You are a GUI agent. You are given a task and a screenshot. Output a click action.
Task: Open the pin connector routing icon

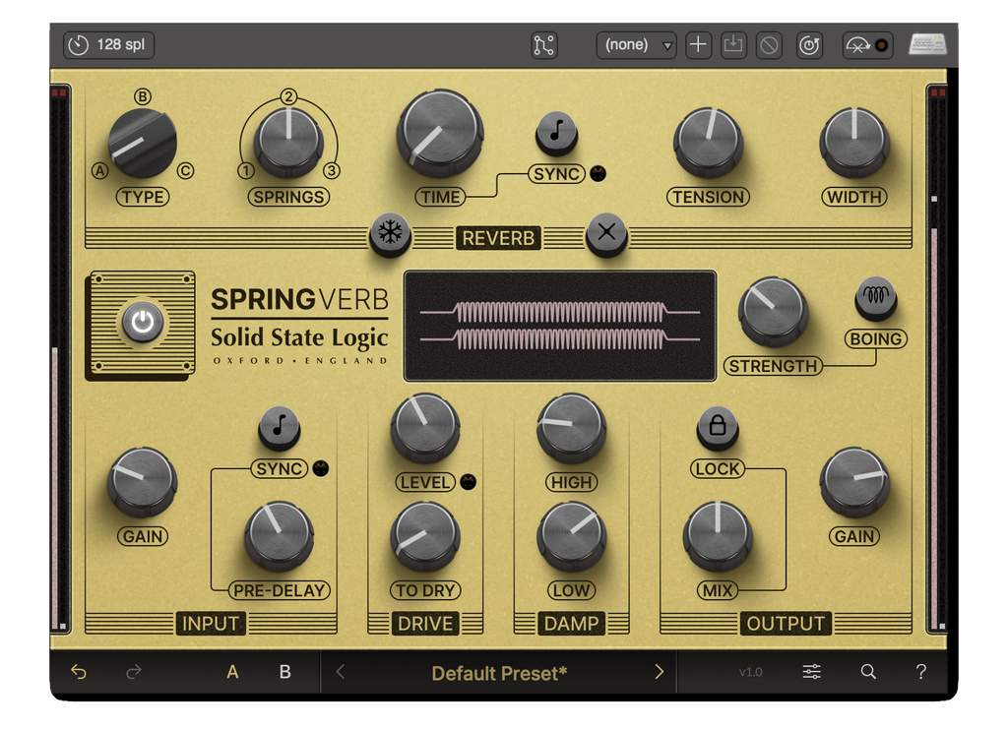(543, 45)
